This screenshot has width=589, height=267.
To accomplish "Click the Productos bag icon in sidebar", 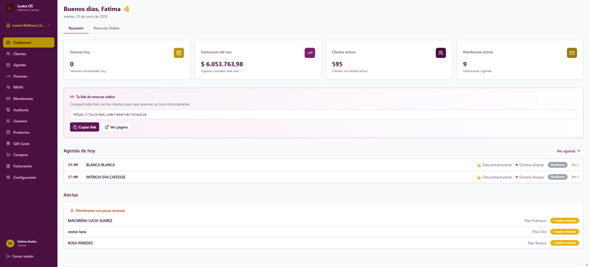I will click(x=8, y=132).
